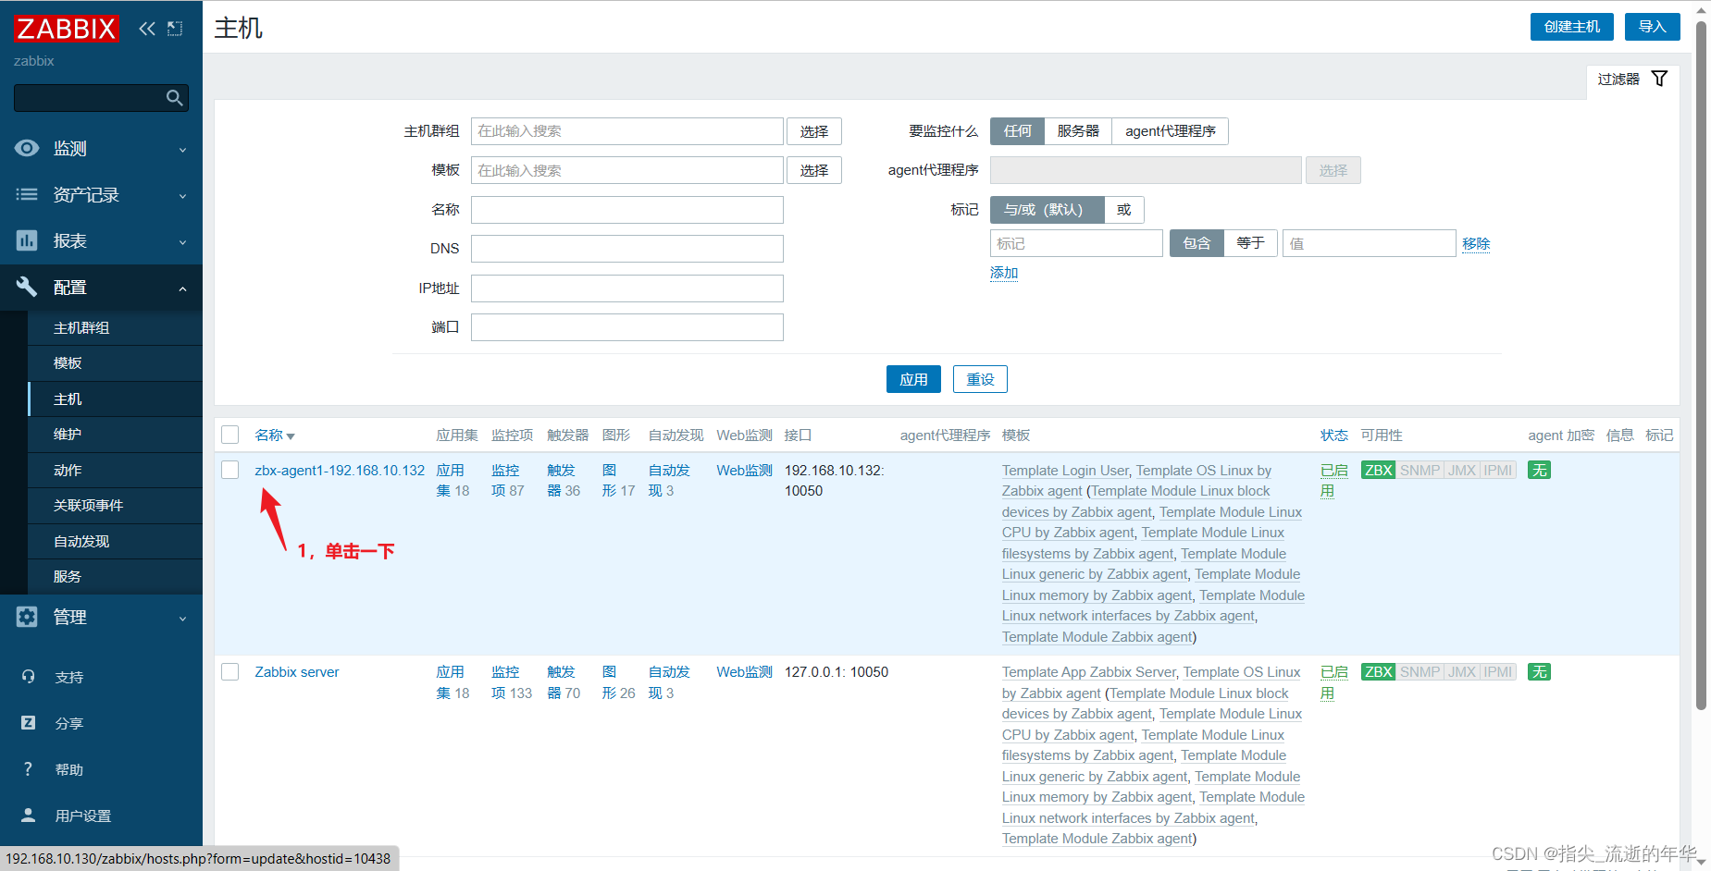The width and height of the screenshot is (1711, 871).
Task: Expand the 监测 menu chevron
Action: (182, 150)
